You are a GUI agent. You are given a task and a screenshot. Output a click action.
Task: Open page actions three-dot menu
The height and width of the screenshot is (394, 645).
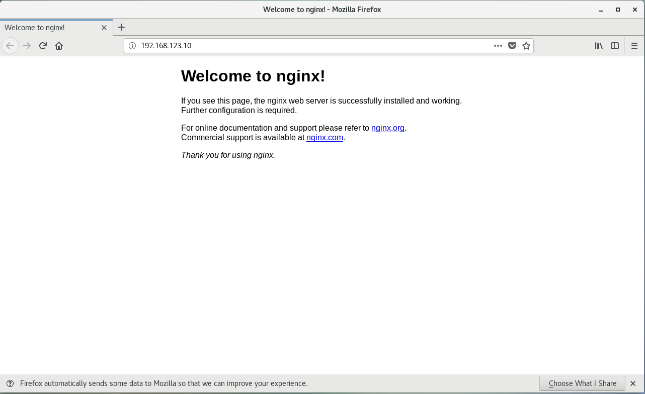pyautogui.click(x=498, y=46)
